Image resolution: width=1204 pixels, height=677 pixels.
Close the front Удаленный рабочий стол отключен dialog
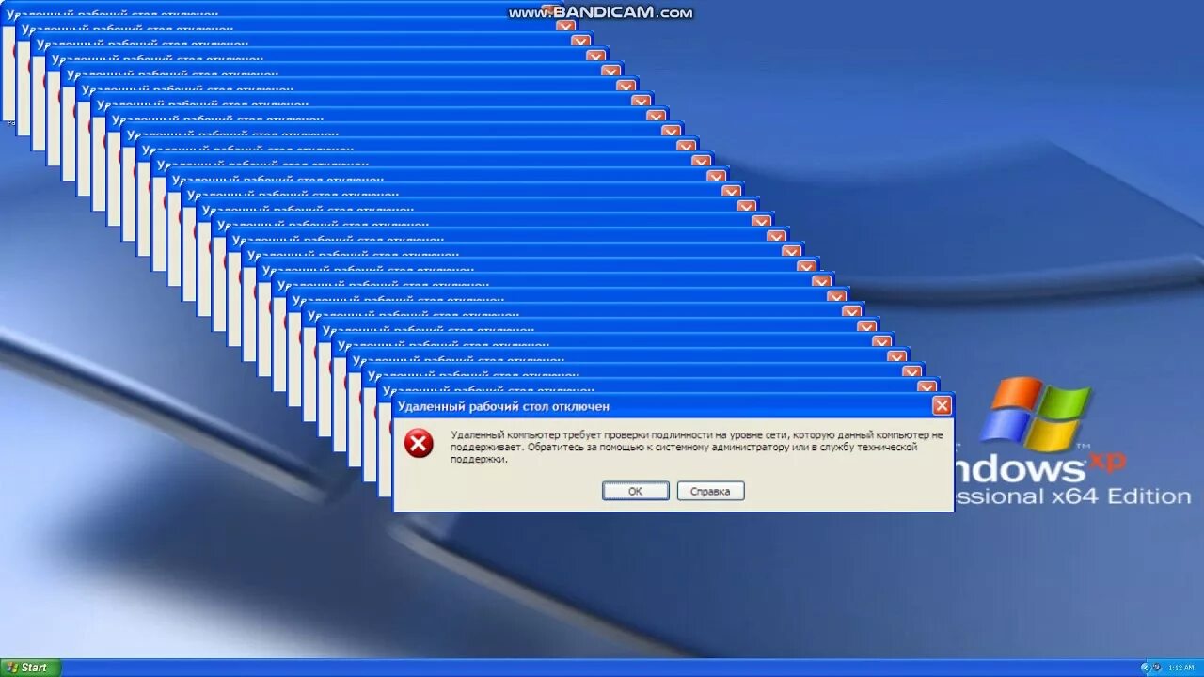coord(942,406)
